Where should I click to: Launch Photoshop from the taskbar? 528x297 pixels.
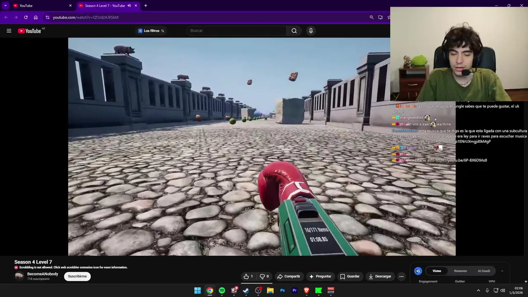(283, 290)
